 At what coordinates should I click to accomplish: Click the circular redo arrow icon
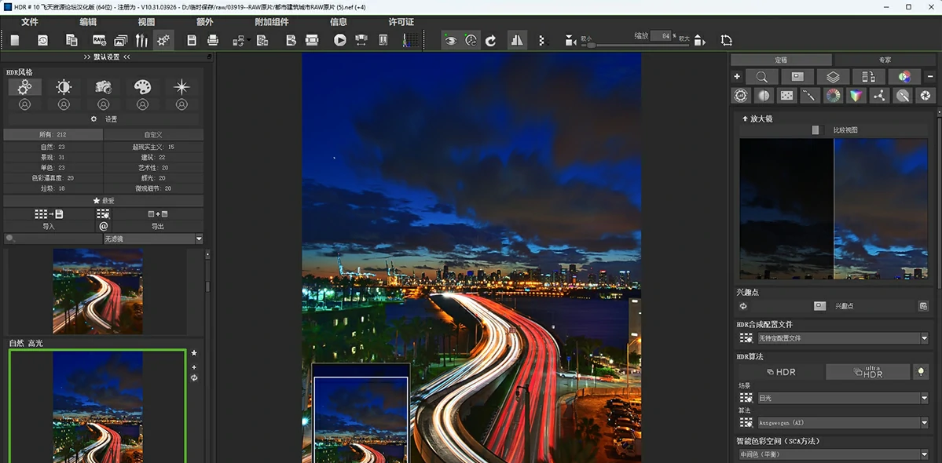pos(491,40)
